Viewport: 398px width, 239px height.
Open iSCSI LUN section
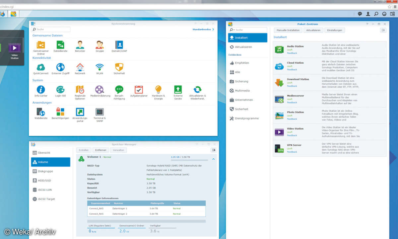(x=51, y=190)
